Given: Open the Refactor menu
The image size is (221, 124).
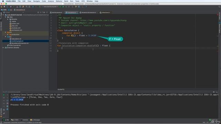Looking at the screenshot, I should pos(59,1).
